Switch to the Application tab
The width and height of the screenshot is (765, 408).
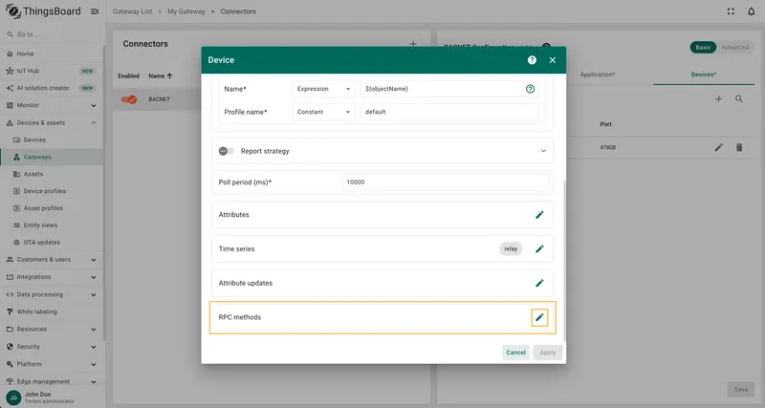coord(597,75)
